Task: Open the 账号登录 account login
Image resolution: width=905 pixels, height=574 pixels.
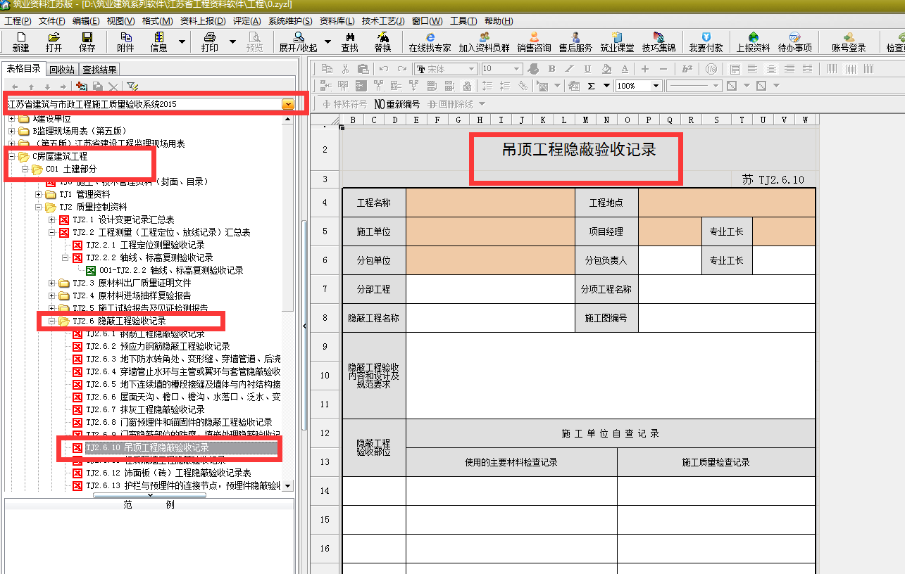Action: (848, 42)
